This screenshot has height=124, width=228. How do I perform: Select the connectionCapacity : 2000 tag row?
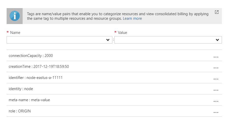pyautogui.click(x=114, y=55)
